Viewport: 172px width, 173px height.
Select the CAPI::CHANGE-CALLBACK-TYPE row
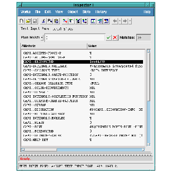click(83, 84)
